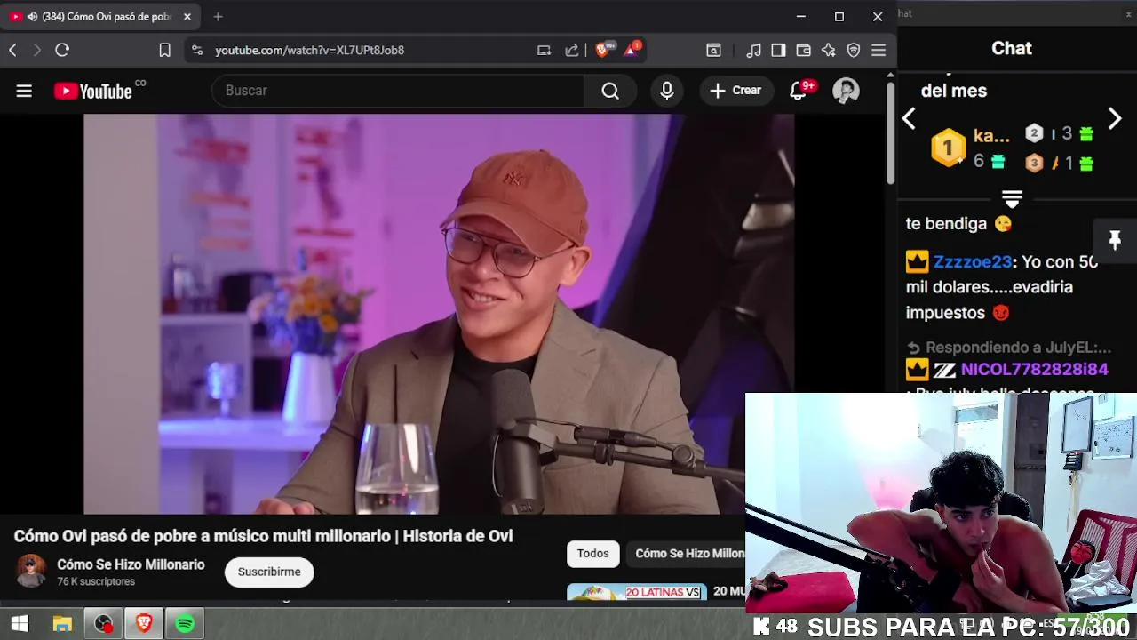The width and height of the screenshot is (1137, 640).
Task: Bookmark this page in Brave
Action: click(164, 50)
